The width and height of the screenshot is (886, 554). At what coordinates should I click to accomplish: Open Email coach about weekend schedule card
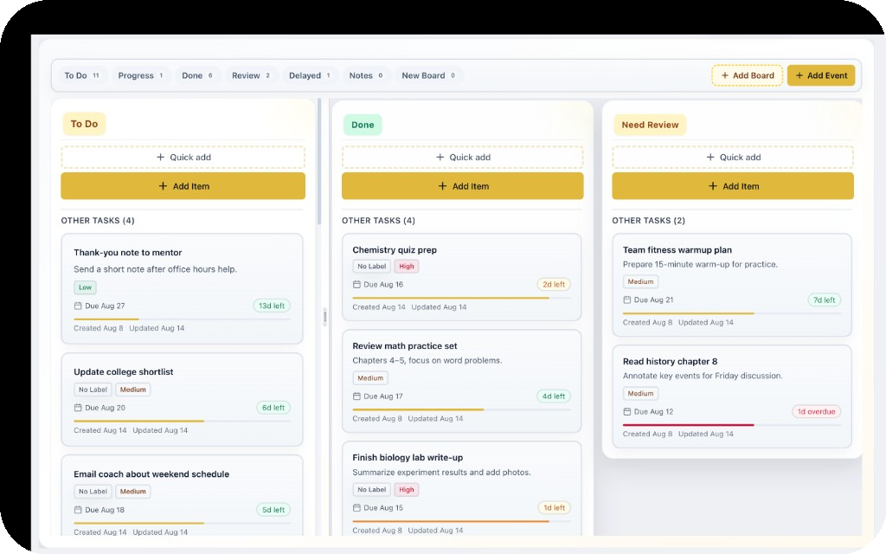(x=182, y=495)
